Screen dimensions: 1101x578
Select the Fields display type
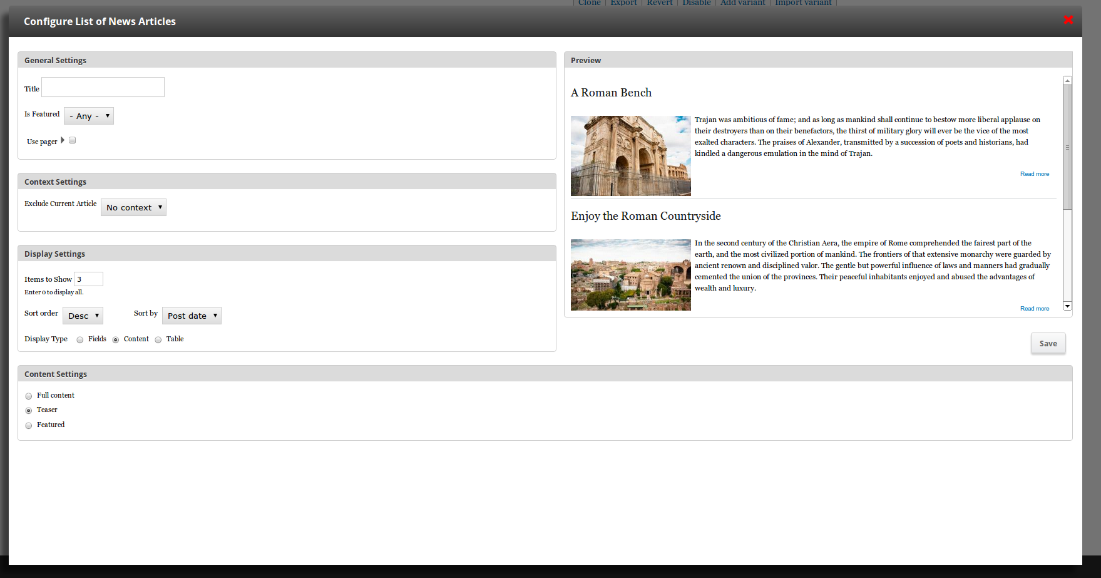pyautogui.click(x=80, y=339)
